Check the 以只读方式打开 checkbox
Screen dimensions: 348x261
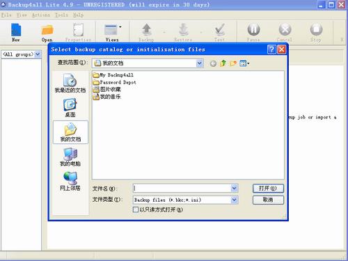click(x=136, y=209)
